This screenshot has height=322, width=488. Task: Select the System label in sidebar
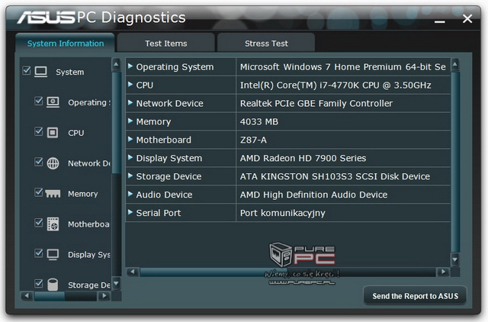pos(69,72)
